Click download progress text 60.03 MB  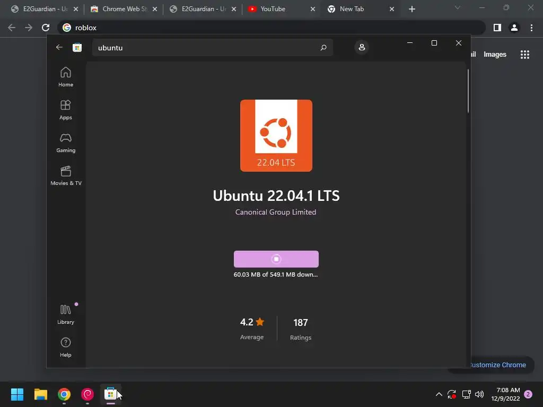coord(276,275)
